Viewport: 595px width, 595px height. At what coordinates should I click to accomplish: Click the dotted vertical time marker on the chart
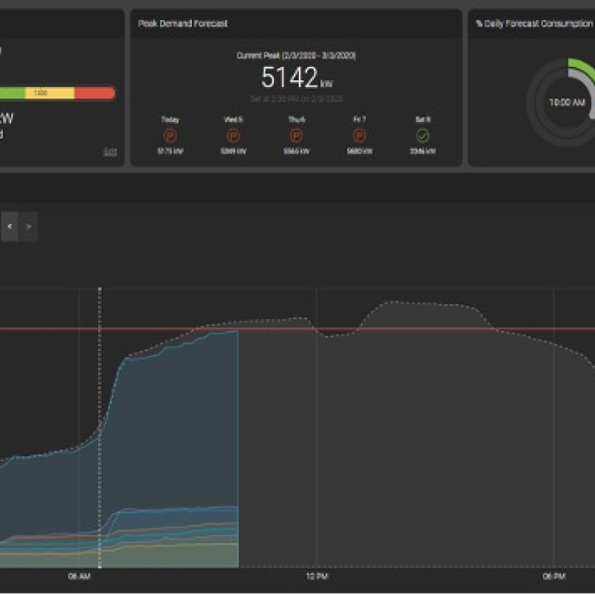click(x=101, y=372)
